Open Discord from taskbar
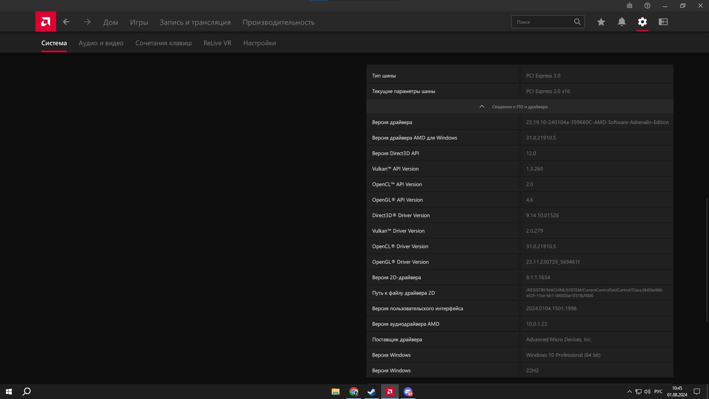 click(408, 392)
